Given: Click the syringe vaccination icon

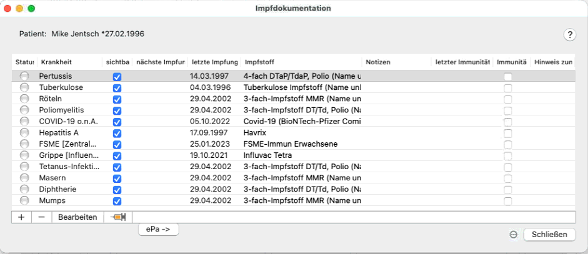Looking at the screenshot, I should (118, 217).
